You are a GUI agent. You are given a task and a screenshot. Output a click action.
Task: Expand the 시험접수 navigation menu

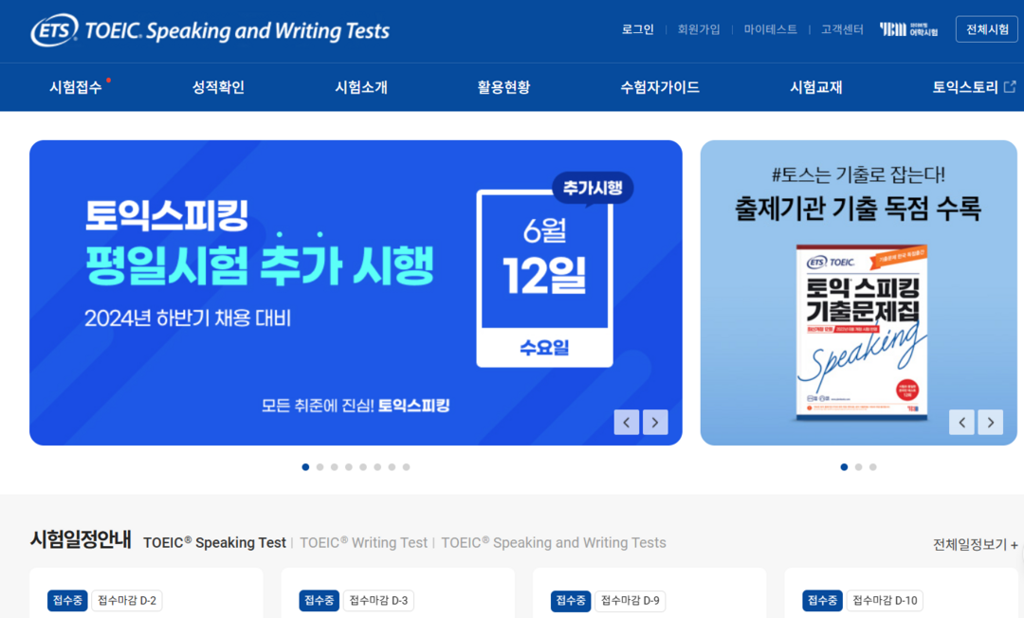click(x=76, y=87)
